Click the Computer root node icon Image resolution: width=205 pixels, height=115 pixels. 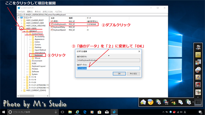point(21,18)
